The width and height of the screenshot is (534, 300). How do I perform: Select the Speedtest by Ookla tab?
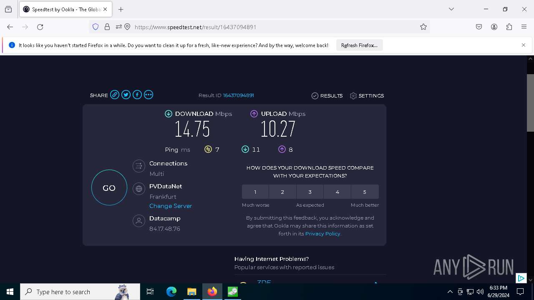(65, 9)
